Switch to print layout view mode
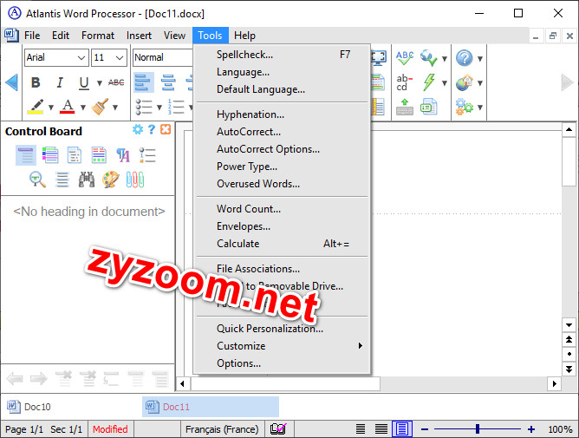The height and width of the screenshot is (438, 579). 402,429
